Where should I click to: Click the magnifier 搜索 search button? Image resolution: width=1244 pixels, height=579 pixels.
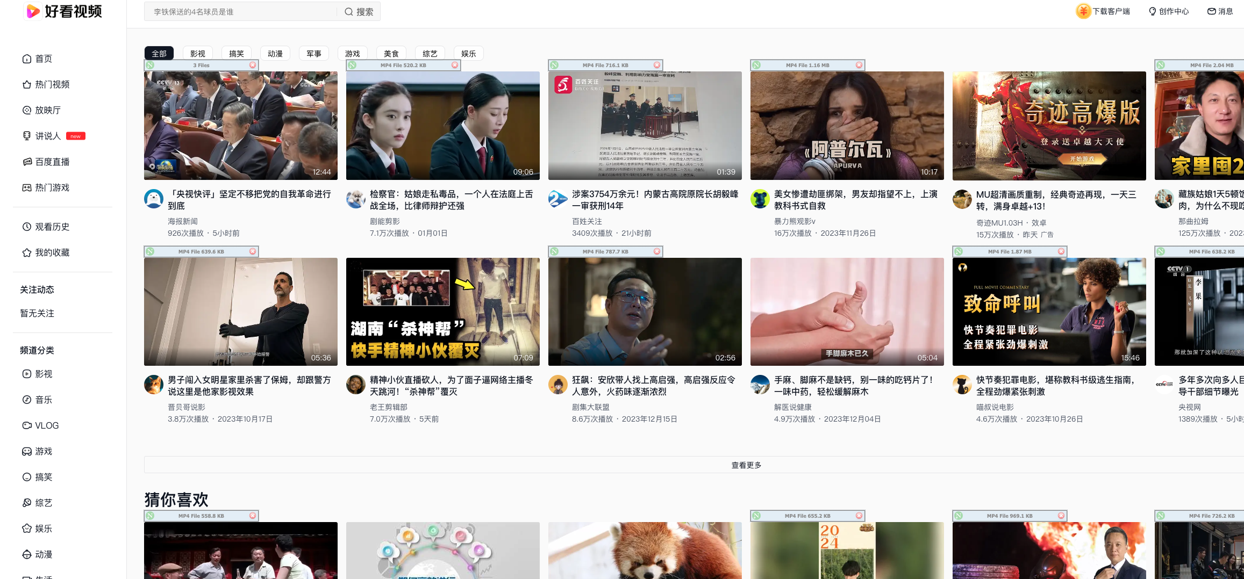(x=359, y=11)
